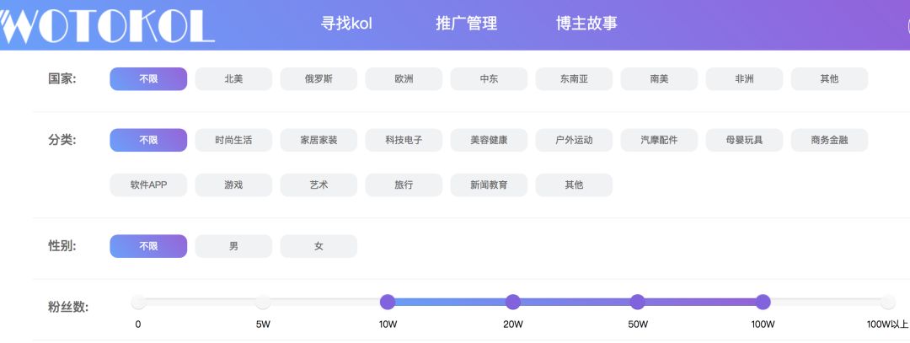Choose the 艺术 category

(318, 185)
